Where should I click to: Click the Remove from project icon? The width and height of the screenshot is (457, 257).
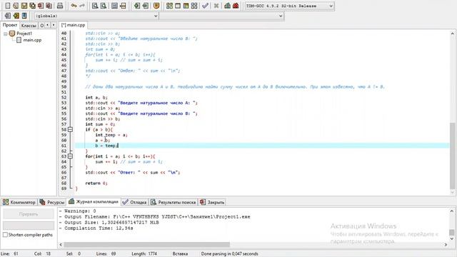(x=145, y=6)
